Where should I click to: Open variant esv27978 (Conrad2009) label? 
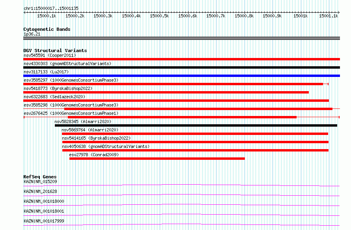point(94,155)
